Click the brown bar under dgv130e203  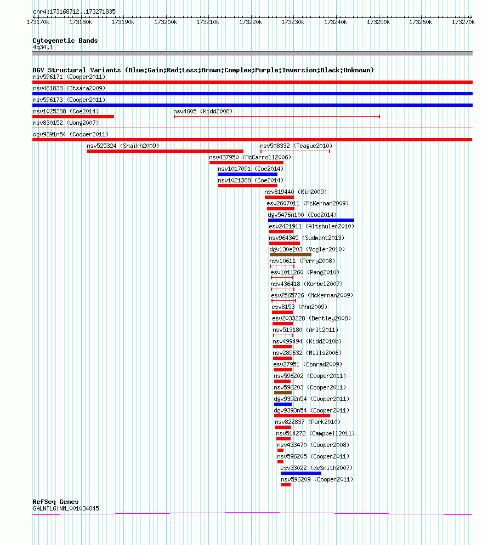click(x=291, y=255)
